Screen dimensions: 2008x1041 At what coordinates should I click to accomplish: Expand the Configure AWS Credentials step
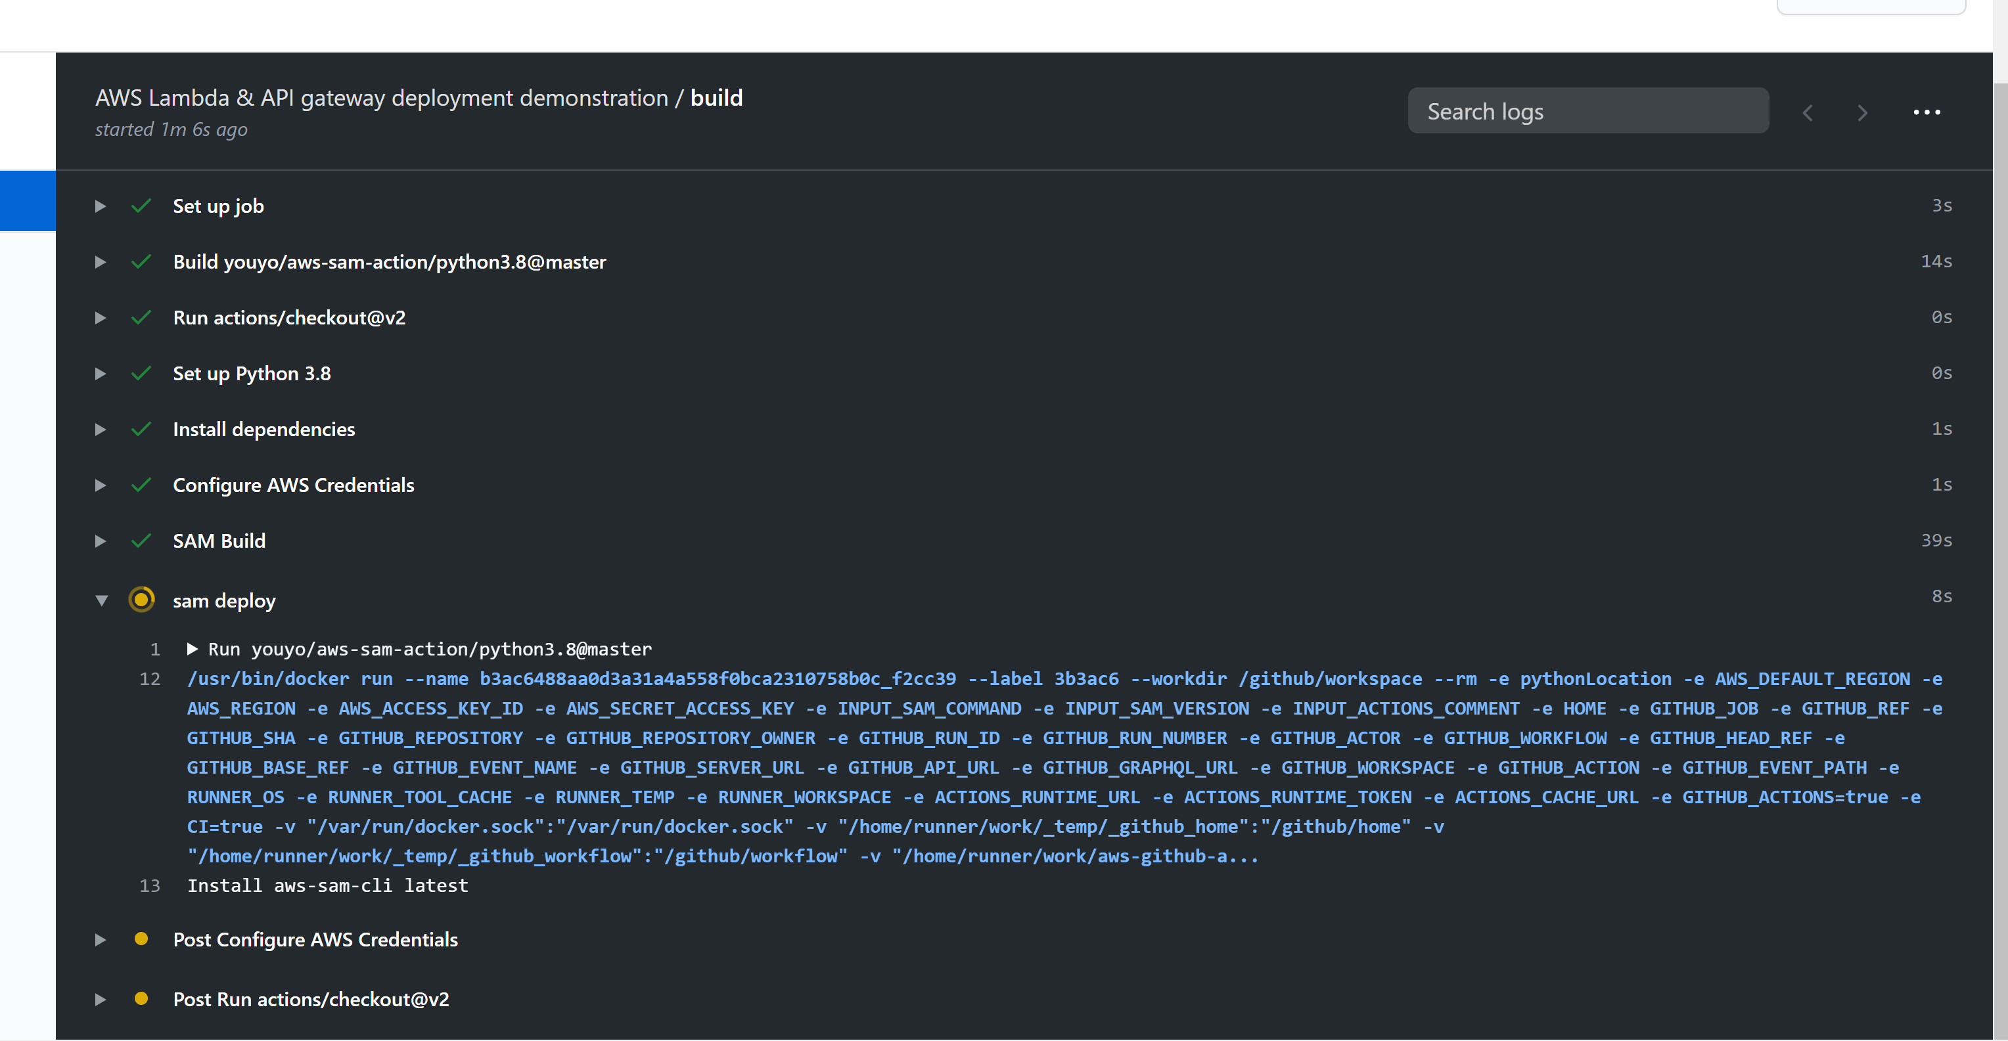(x=100, y=485)
